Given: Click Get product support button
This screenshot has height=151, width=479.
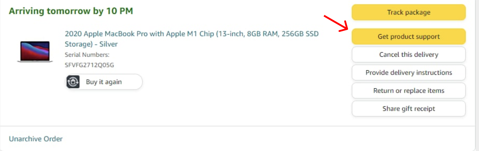Looking at the screenshot, I should pyautogui.click(x=408, y=37).
